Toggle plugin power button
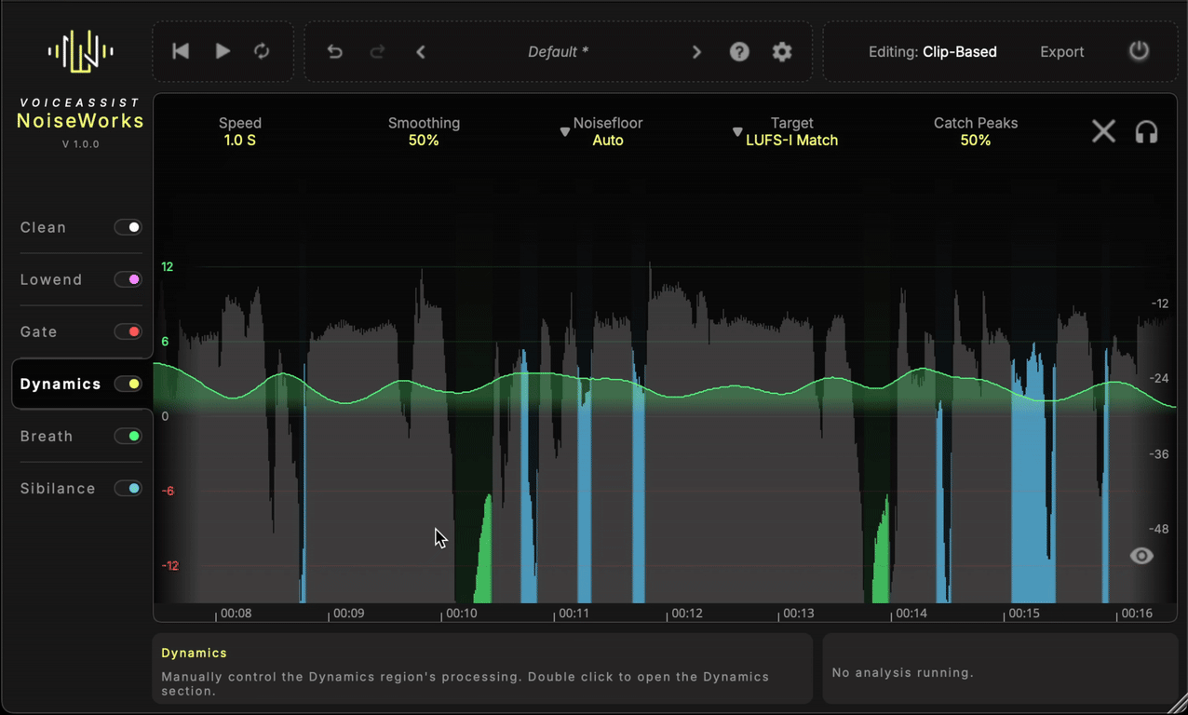 click(1139, 51)
